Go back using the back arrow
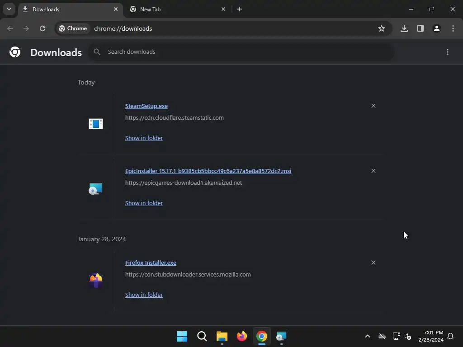The width and height of the screenshot is (463, 347). coord(10,28)
